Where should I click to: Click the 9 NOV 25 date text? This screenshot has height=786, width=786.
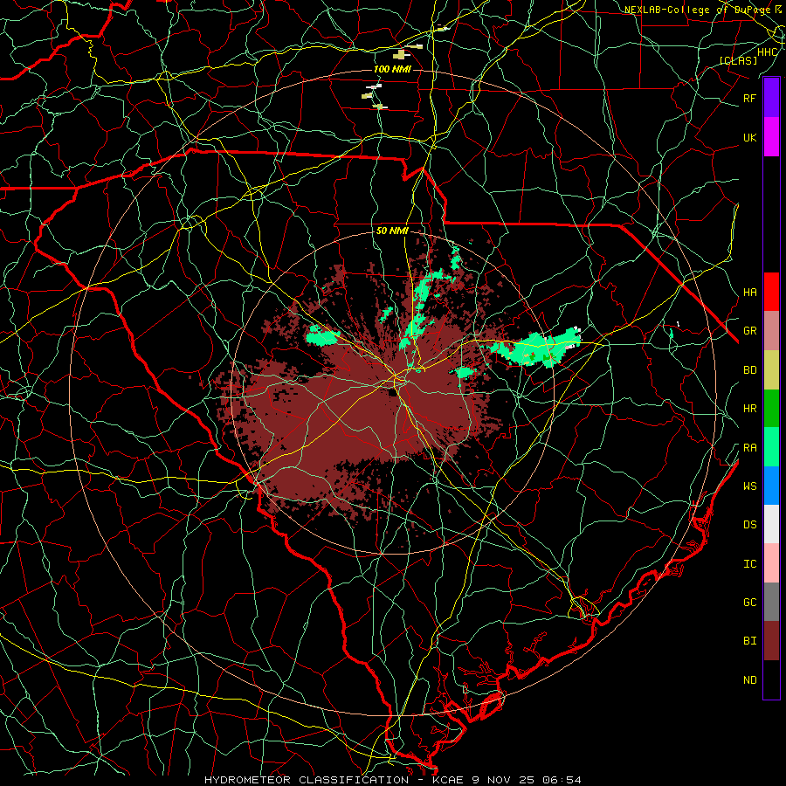(x=503, y=780)
